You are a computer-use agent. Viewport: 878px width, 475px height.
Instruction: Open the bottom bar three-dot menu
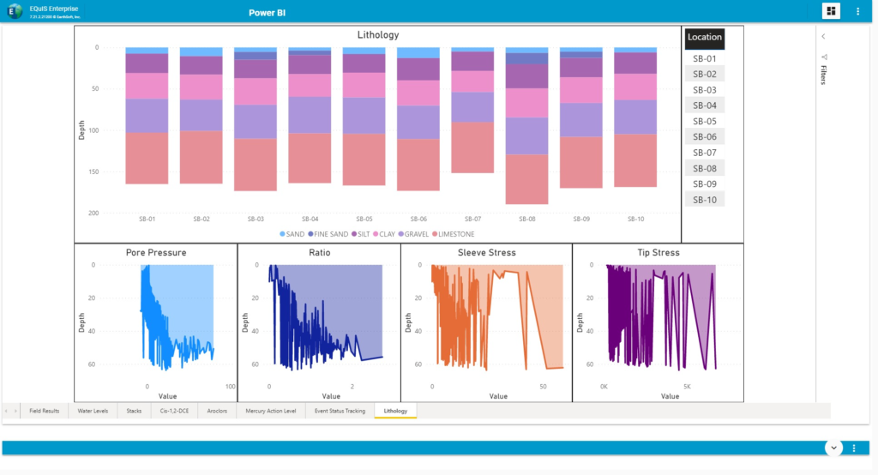[x=854, y=448]
